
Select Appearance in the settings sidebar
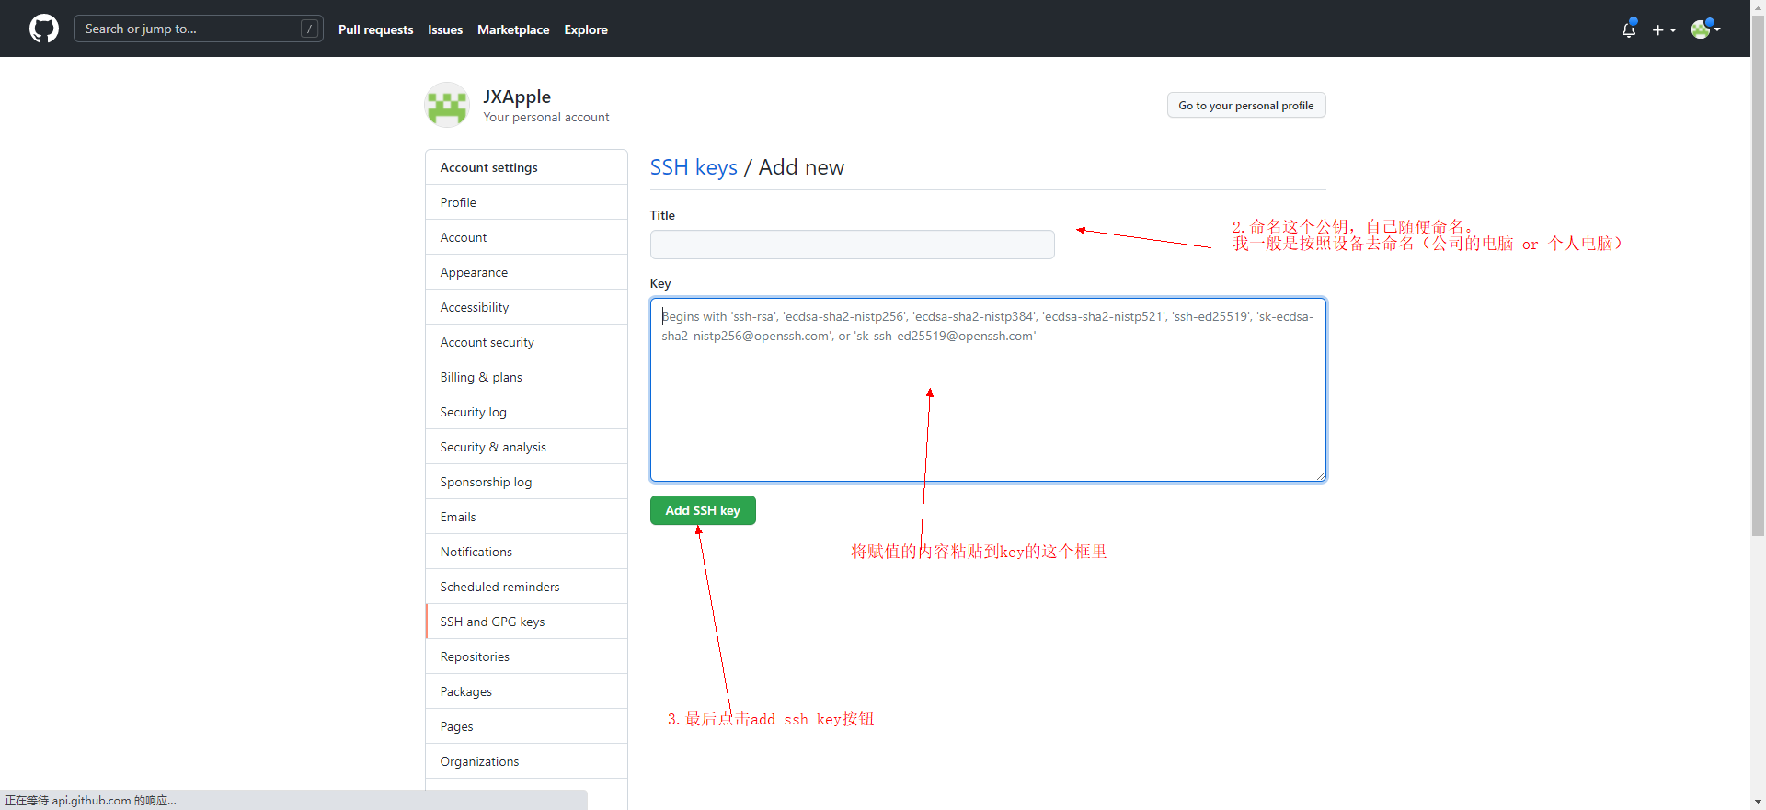click(x=526, y=272)
